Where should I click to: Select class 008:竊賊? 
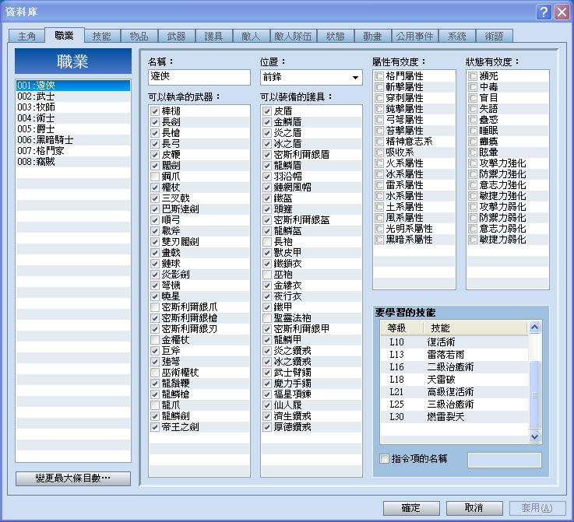click(x=73, y=162)
